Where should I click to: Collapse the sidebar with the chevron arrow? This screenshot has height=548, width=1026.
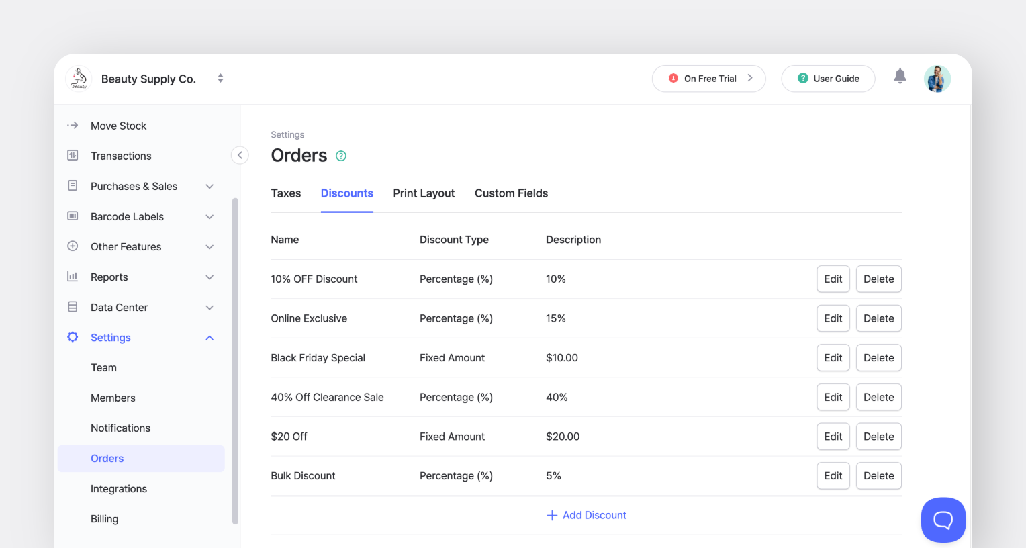tap(240, 154)
